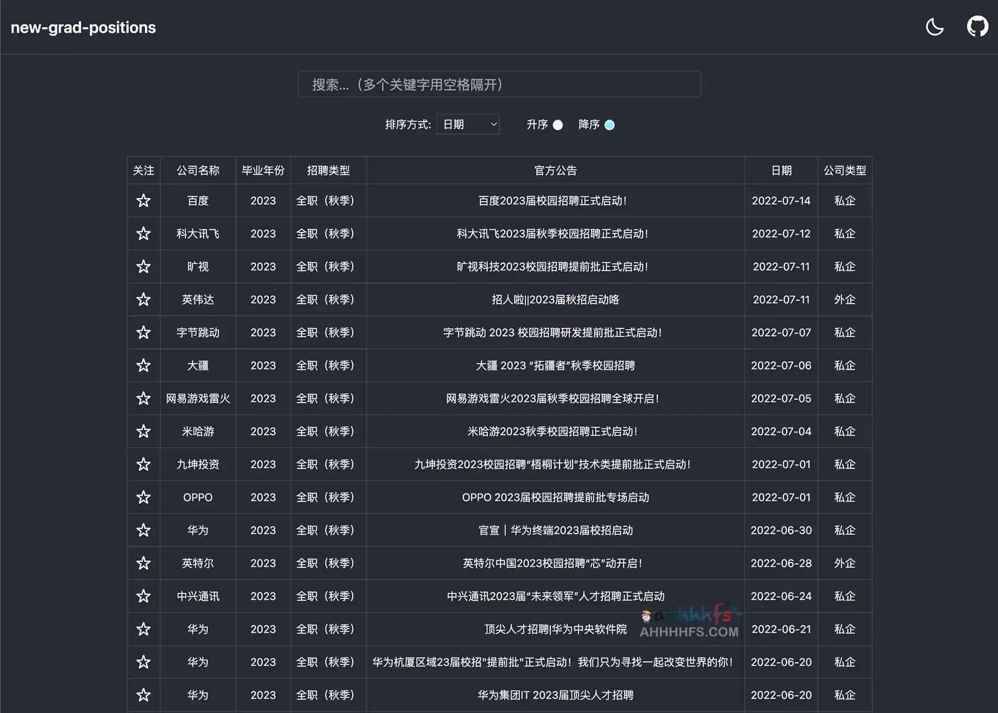Select the 升序 sort order
998x713 pixels.
click(x=558, y=125)
